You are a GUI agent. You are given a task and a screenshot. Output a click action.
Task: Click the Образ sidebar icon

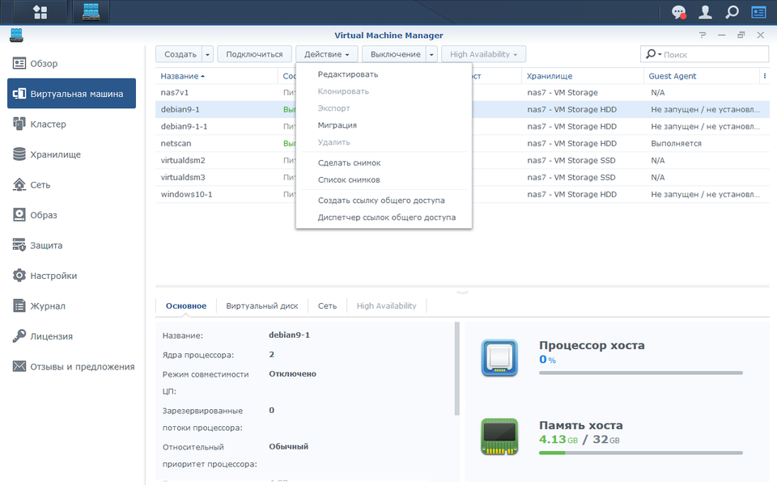19,215
